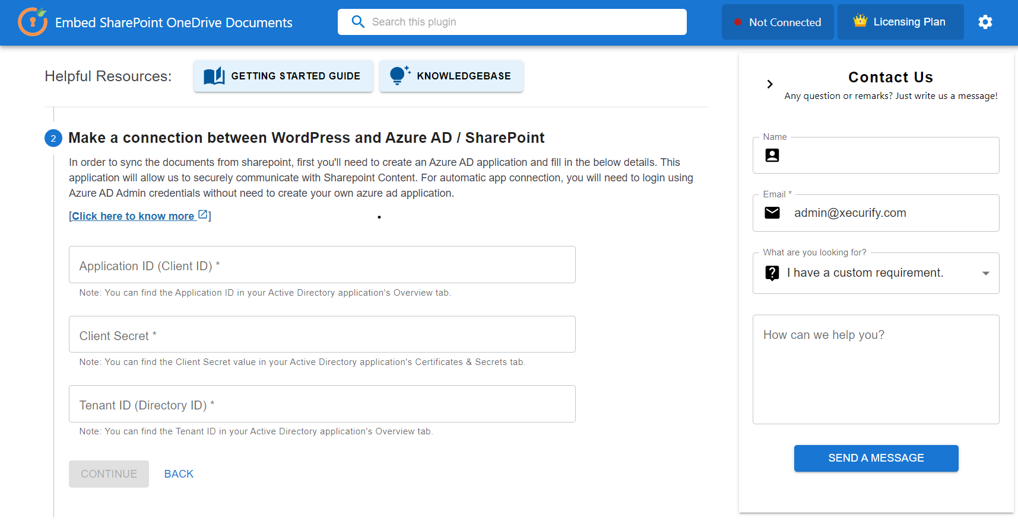Click the external link icon beside know more

click(203, 215)
